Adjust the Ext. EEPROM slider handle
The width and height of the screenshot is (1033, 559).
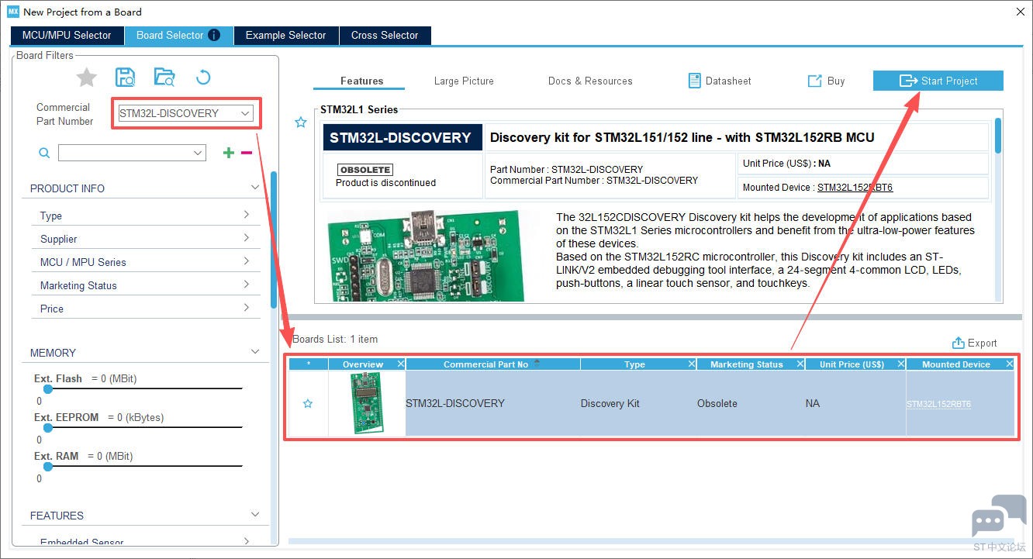click(47, 427)
